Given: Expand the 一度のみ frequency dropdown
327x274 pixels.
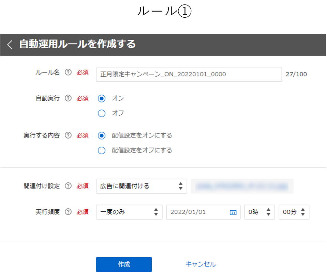Looking at the screenshot, I should coord(129,212).
